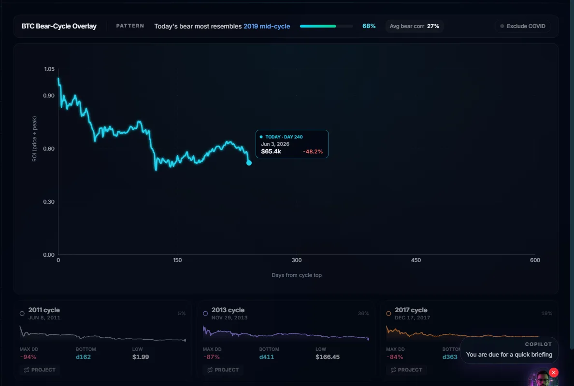Click the -94% max drawdown value
574x386 pixels.
tap(28, 357)
